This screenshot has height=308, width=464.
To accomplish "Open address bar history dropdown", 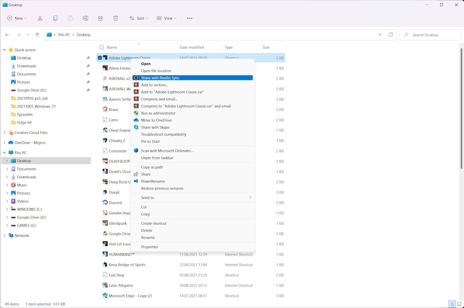I will pyautogui.click(x=380, y=35).
